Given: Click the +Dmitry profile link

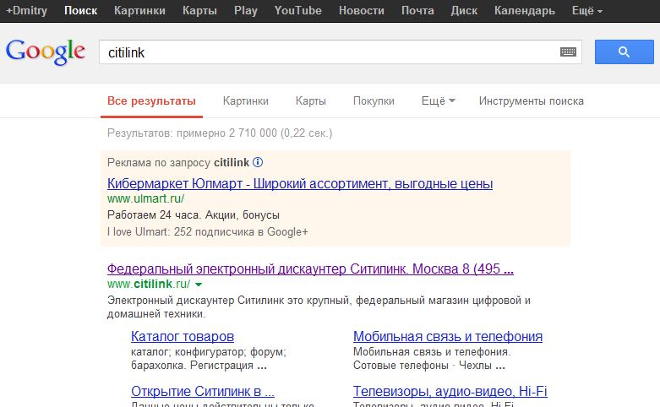Looking at the screenshot, I should 29,11.
